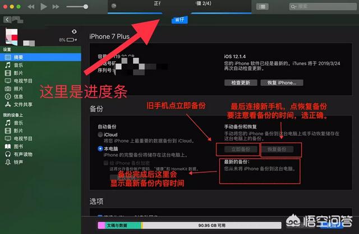359x234 pixels.
Task: Click the play button in toolbar
Action: 43,6
